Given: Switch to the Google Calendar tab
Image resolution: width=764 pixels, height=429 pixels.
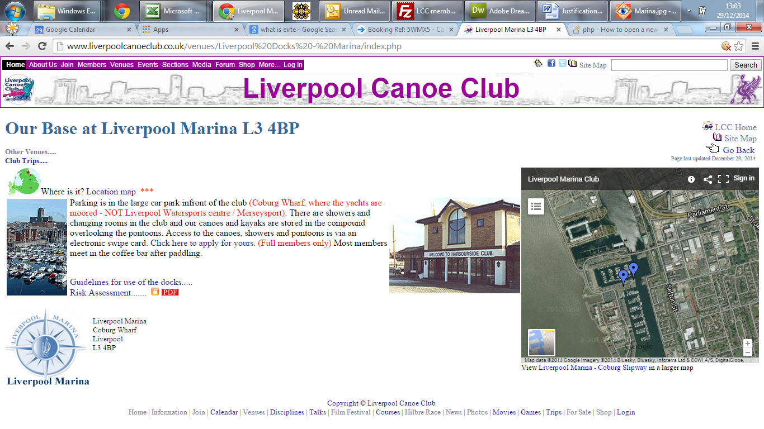Looking at the screenshot, I should 82,30.
